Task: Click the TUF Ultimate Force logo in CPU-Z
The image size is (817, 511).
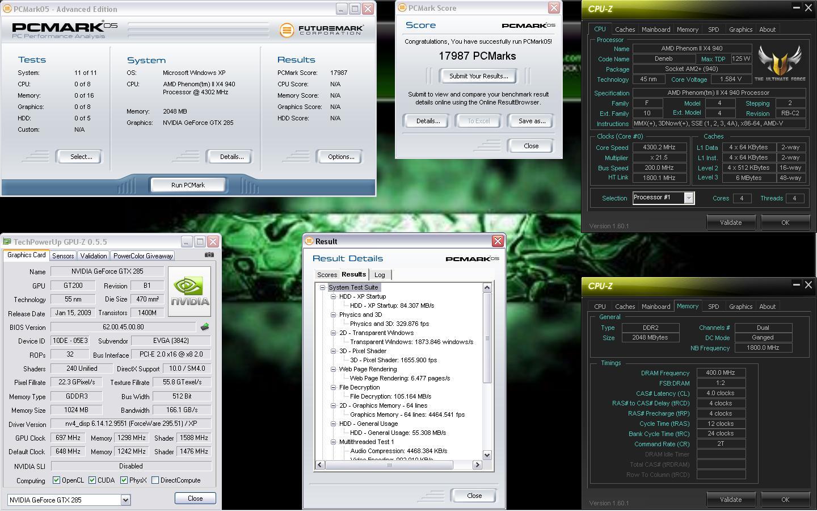Action: [x=780, y=62]
